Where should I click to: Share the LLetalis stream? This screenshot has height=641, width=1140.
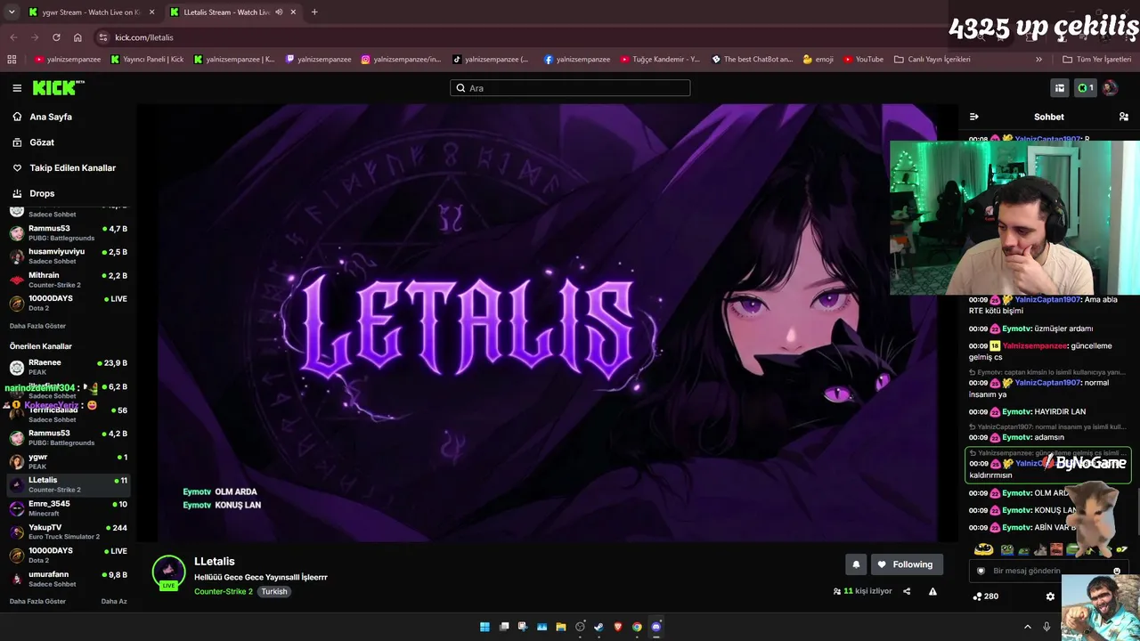[907, 591]
